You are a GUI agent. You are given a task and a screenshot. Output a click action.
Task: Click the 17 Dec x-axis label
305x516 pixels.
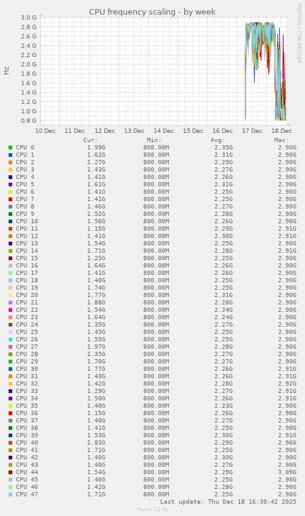tap(252, 130)
